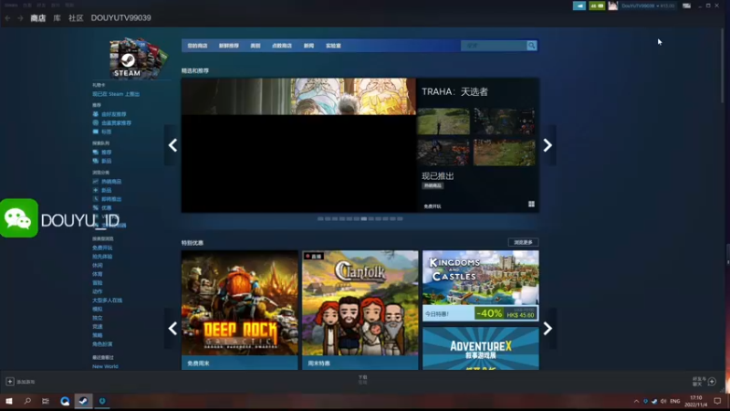Open the Kingdoms and Castles daily deal card
The height and width of the screenshot is (411, 730).
pos(481,286)
